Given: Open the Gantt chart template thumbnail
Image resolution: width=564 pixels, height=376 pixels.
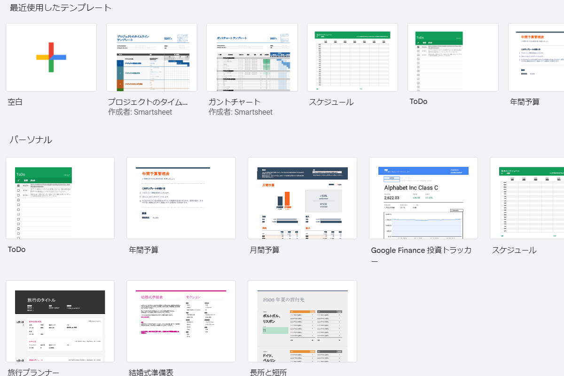Looking at the screenshot, I should point(252,57).
